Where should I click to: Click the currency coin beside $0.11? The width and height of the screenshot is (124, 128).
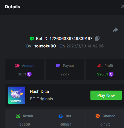29,74
